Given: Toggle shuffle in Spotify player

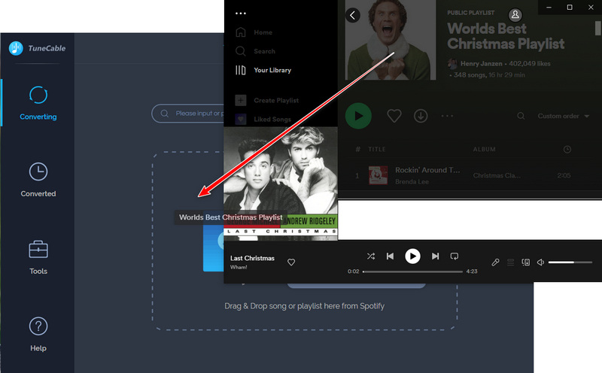Looking at the screenshot, I should (371, 256).
